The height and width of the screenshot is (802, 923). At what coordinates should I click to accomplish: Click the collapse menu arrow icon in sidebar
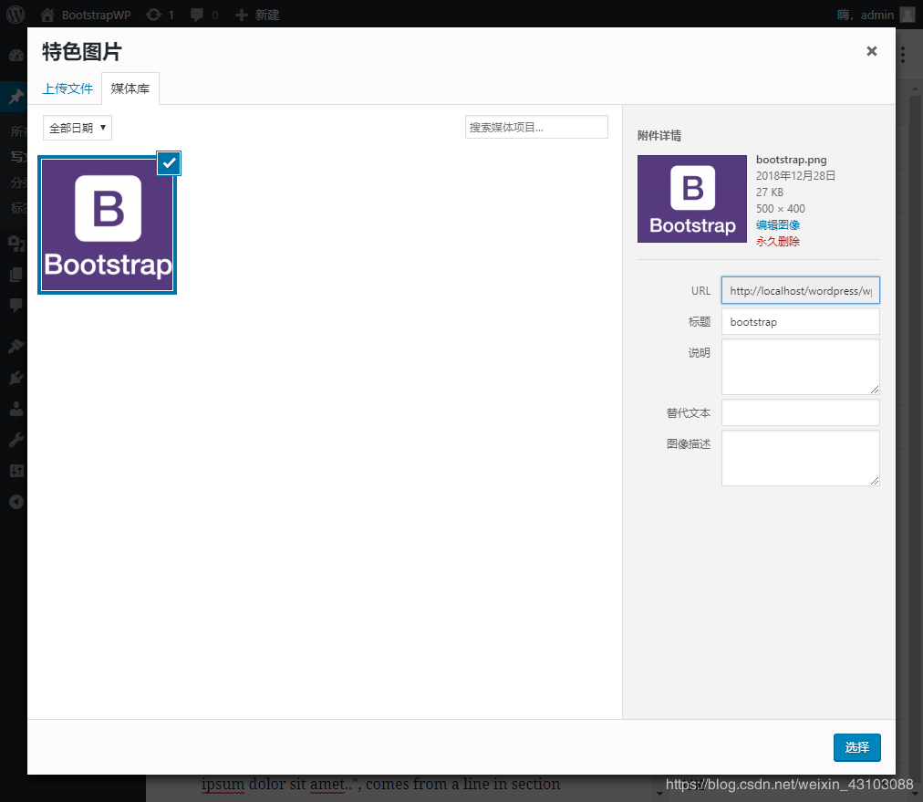pyautogui.click(x=16, y=502)
